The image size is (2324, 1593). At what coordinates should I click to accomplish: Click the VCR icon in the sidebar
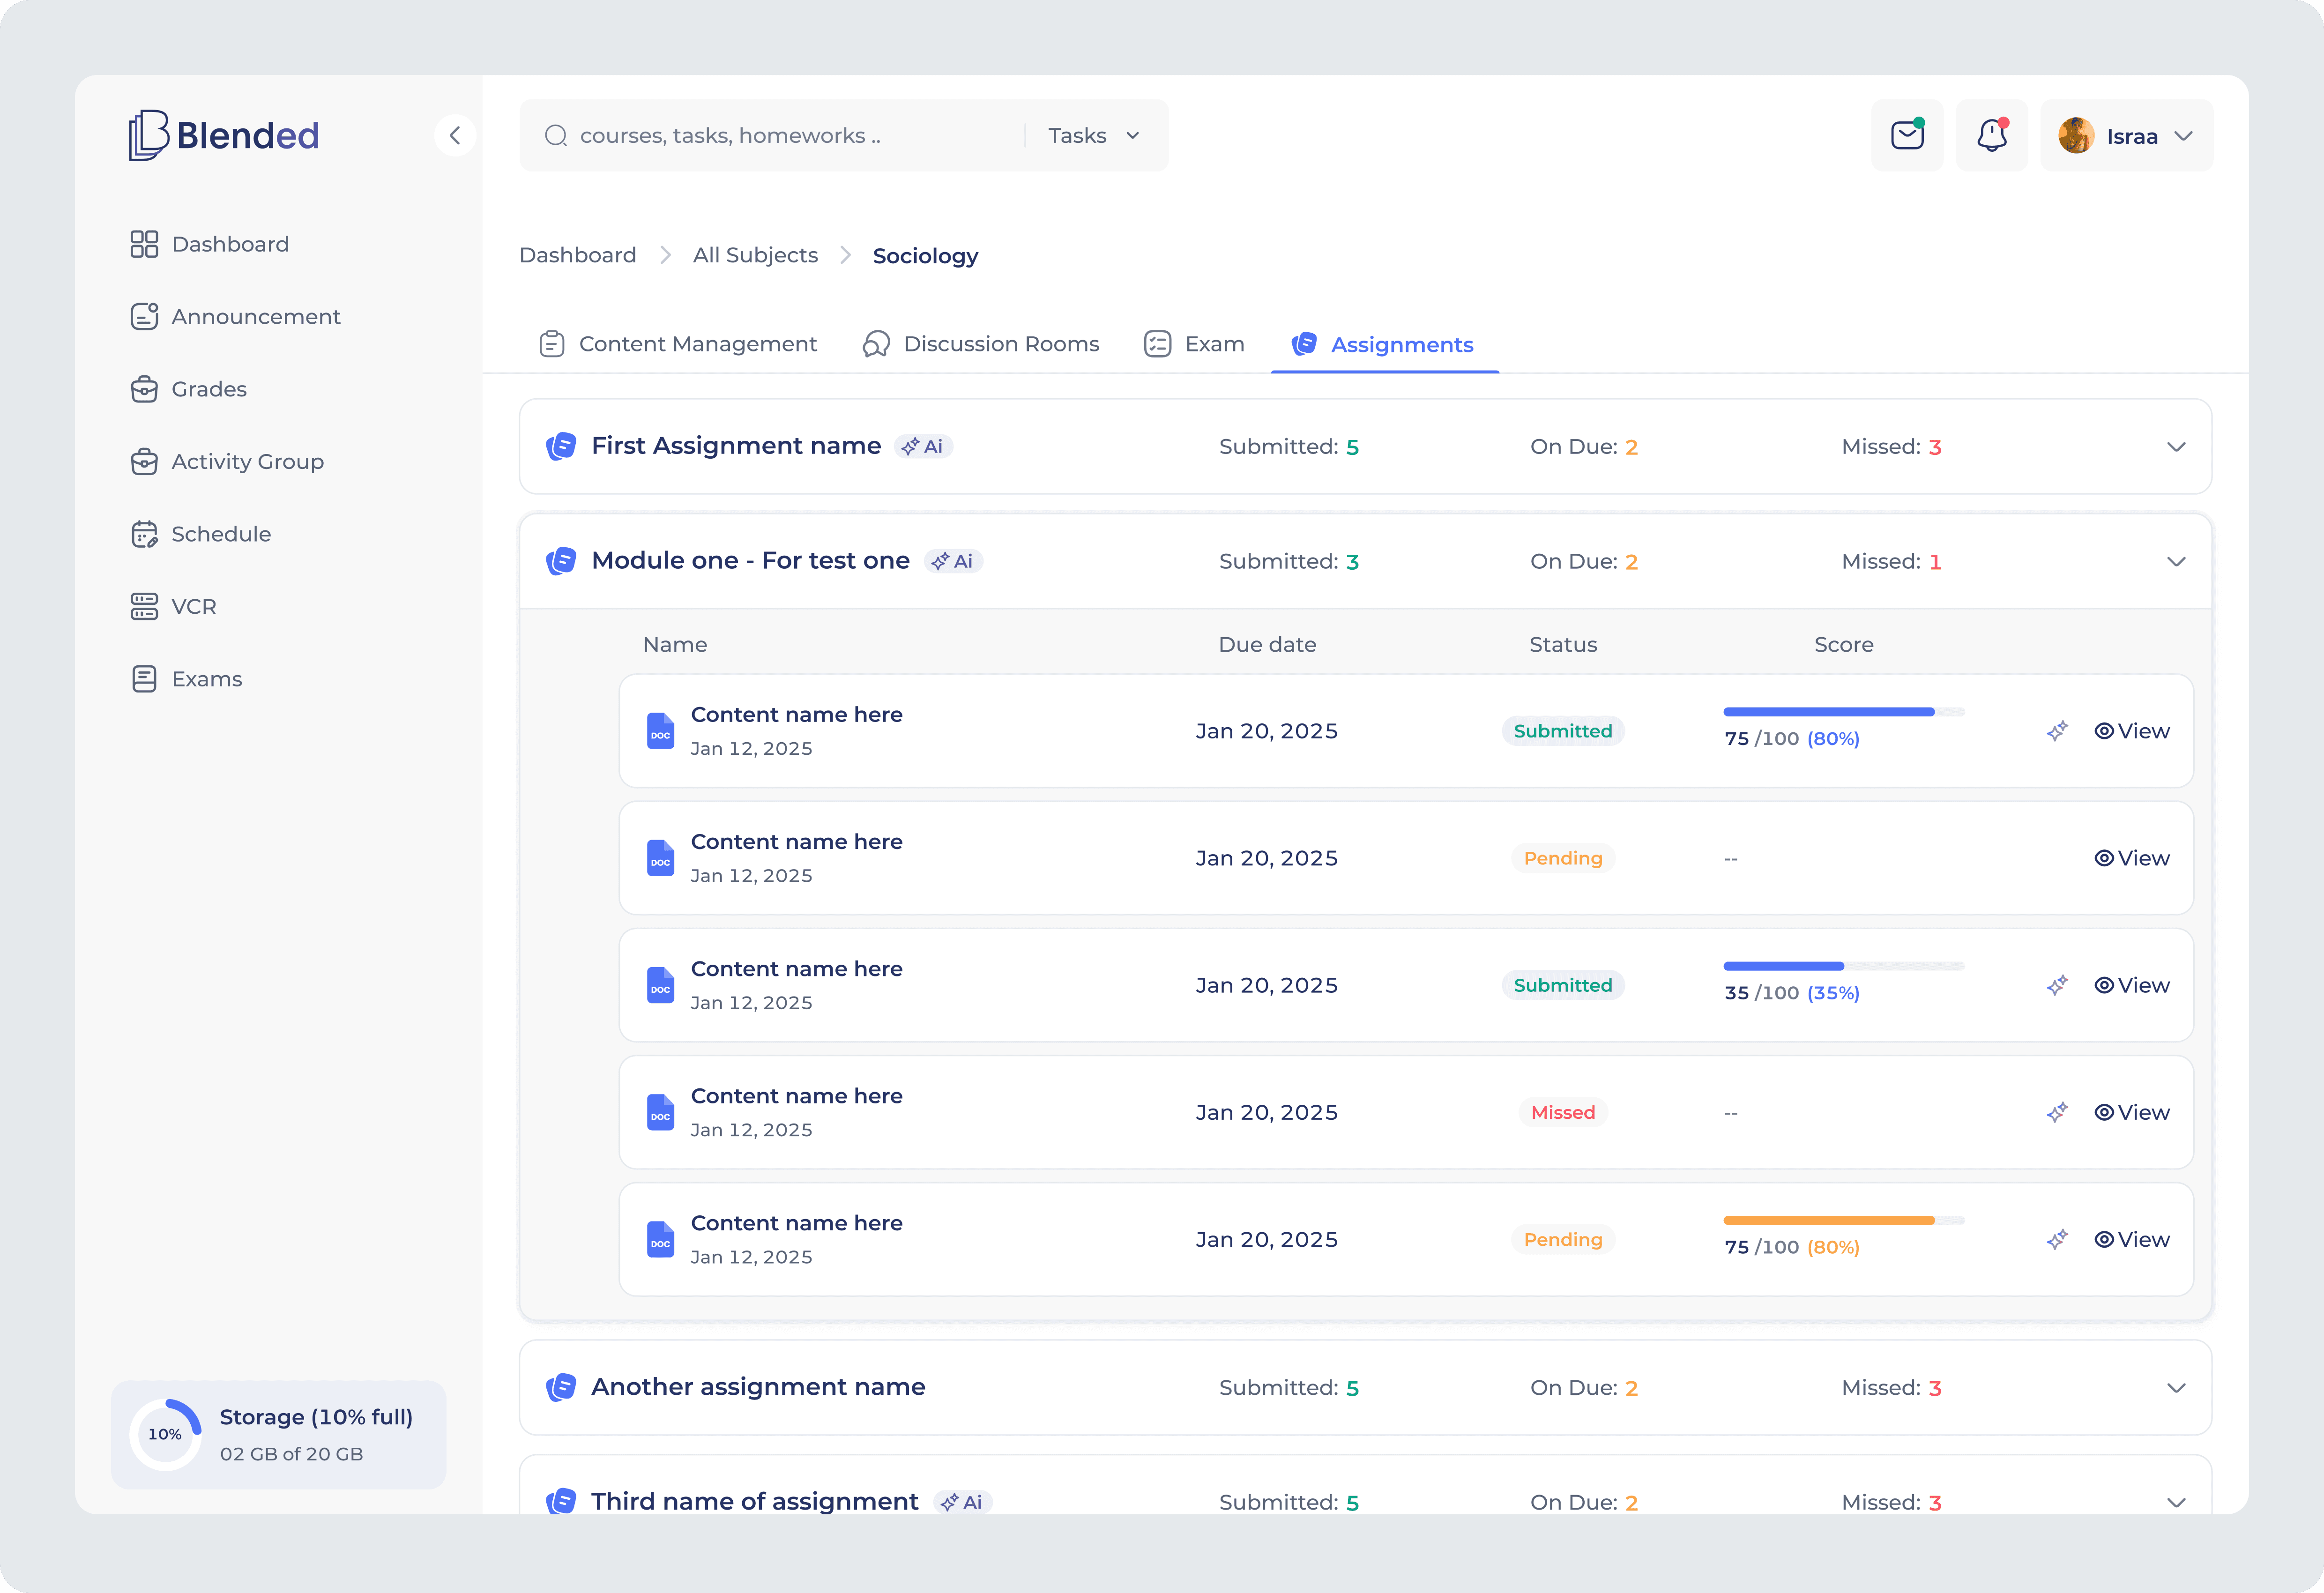click(x=145, y=606)
